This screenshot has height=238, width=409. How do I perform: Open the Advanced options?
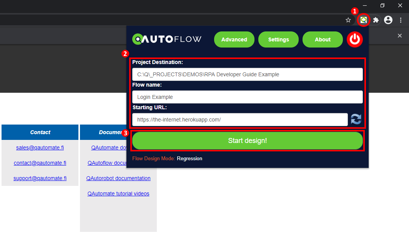[234, 39]
